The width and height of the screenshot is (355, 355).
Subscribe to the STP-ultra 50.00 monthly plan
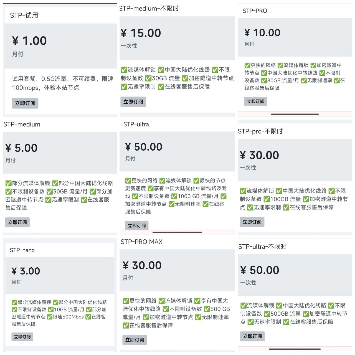137,225
